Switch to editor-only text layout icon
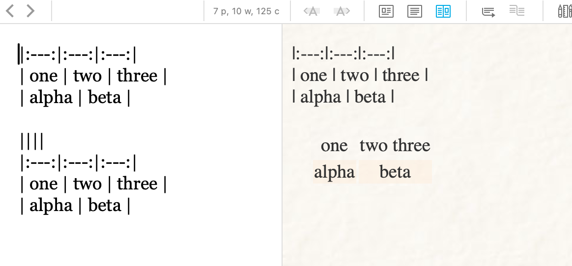This screenshot has height=266, width=572. [415, 11]
